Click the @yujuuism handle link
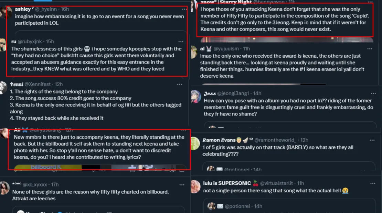The width and height of the screenshot is (382, 213). [227, 49]
